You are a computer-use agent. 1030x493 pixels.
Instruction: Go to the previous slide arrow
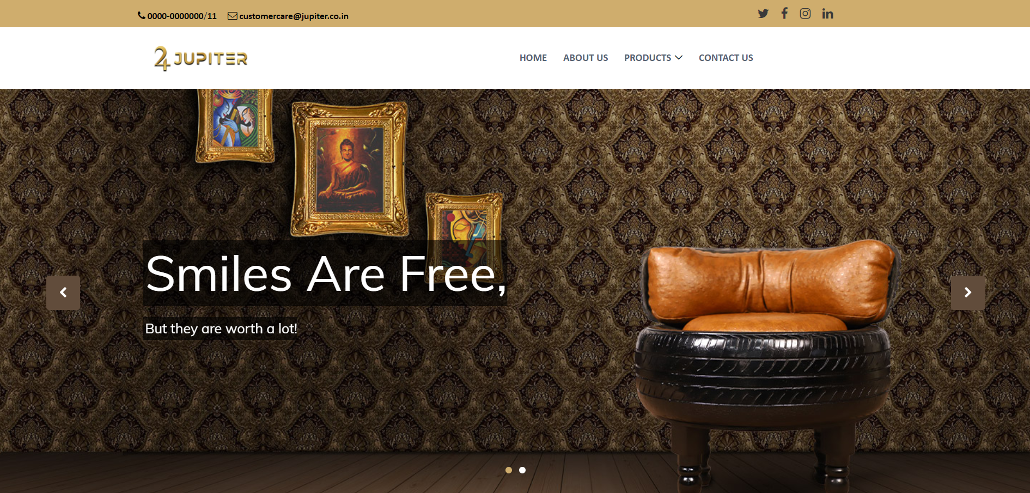(x=63, y=293)
